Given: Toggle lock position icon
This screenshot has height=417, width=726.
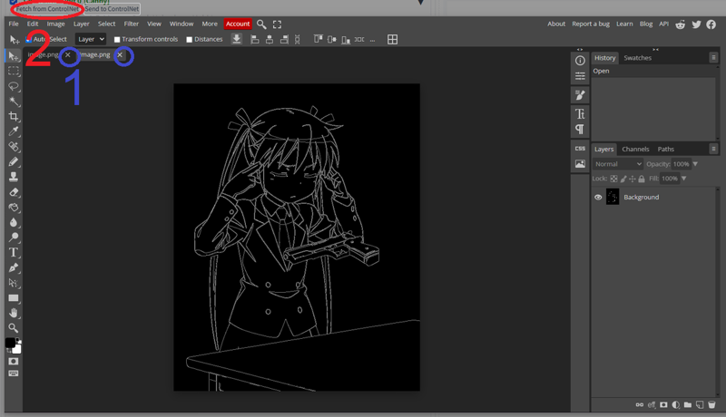Looking at the screenshot, I should point(633,179).
